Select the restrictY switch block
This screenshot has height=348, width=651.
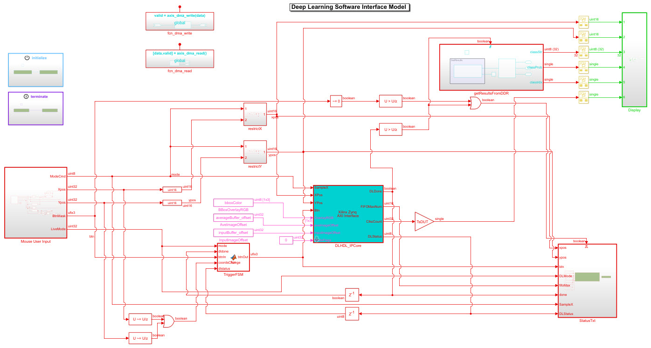click(x=255, y=151)
